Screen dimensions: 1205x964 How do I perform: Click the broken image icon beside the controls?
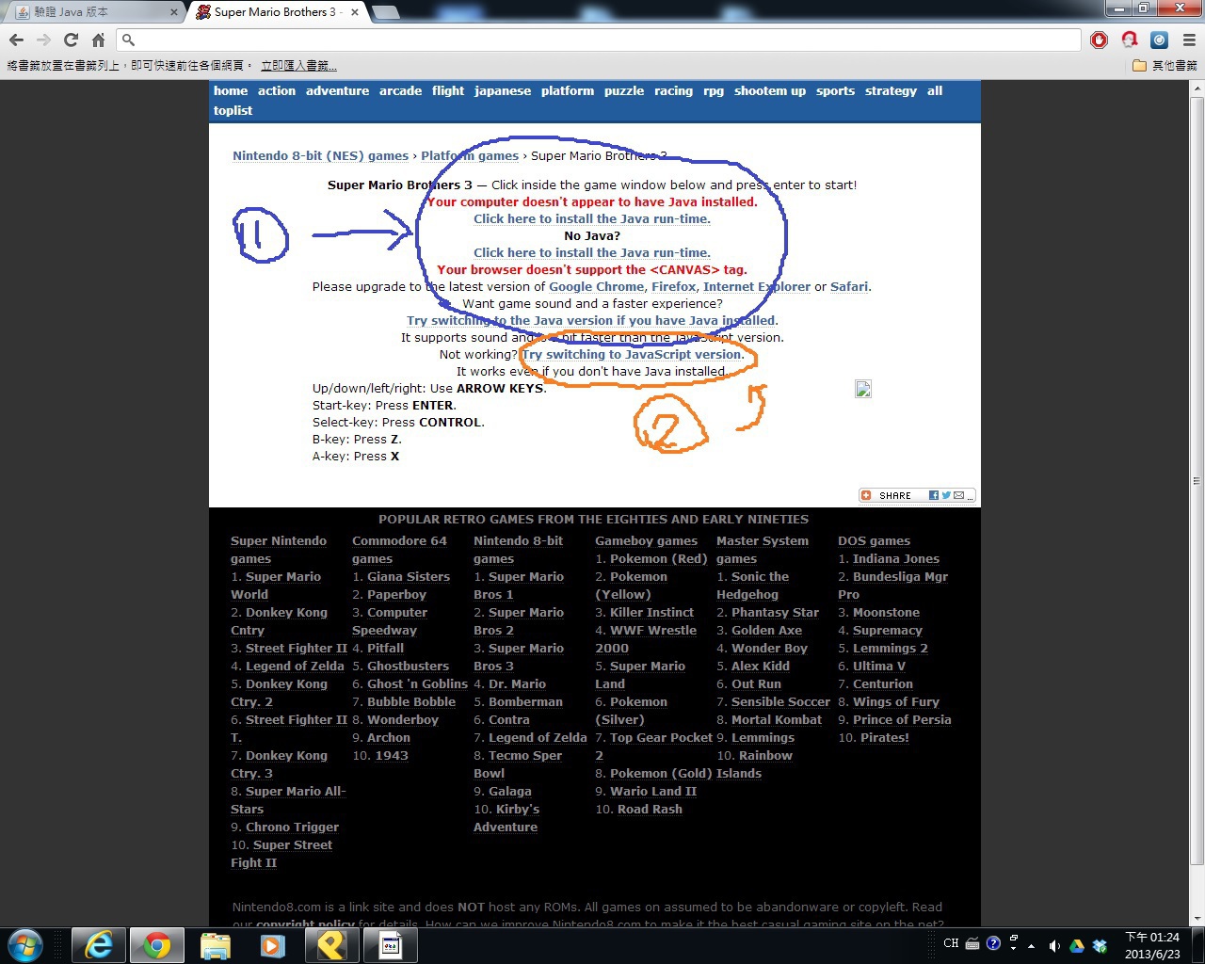tap(863, 389)
